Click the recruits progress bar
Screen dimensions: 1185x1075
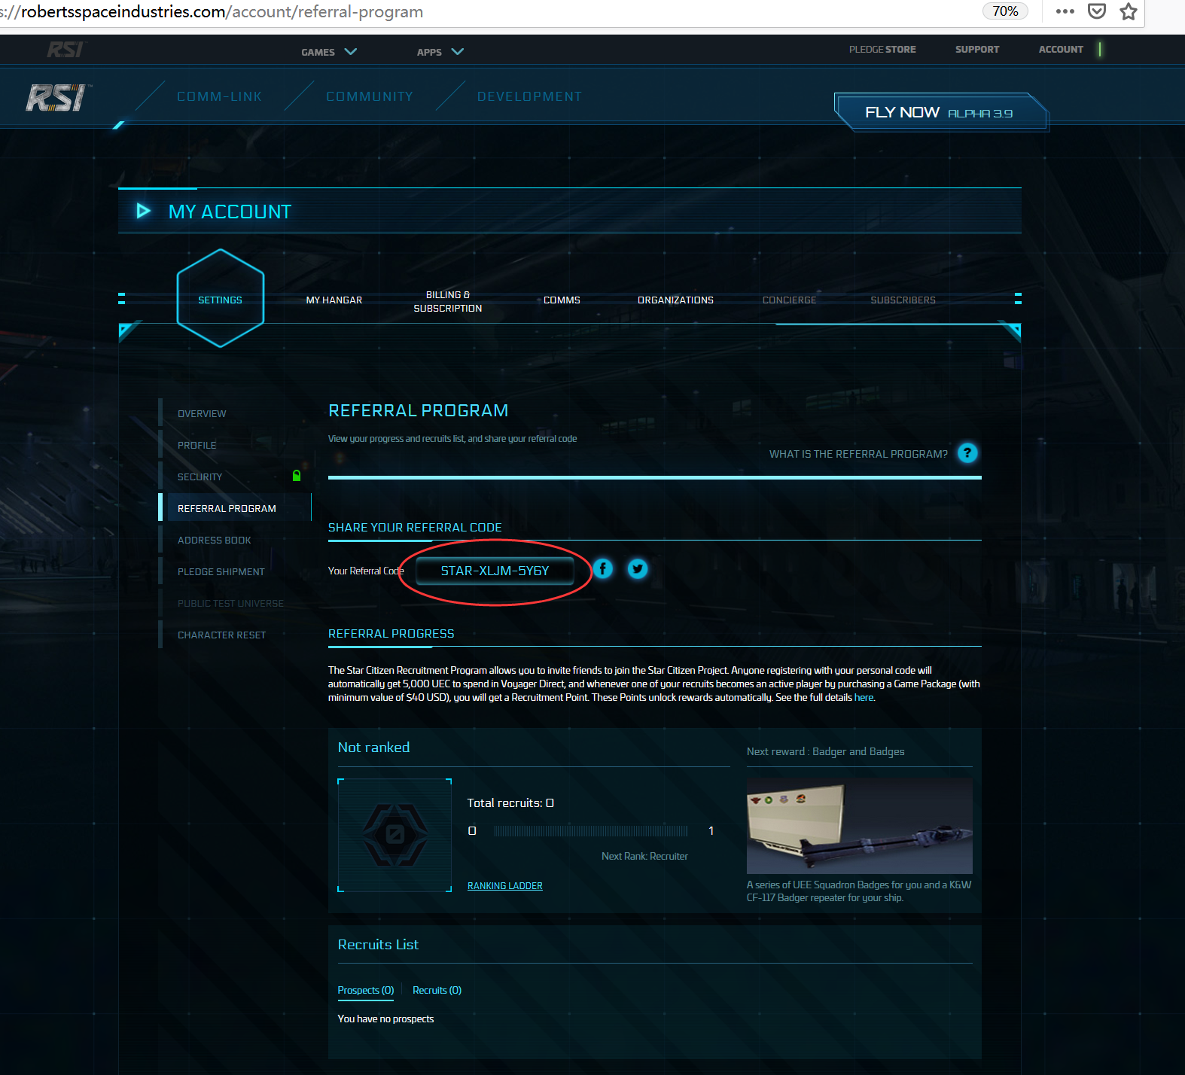tap(591, 831)
